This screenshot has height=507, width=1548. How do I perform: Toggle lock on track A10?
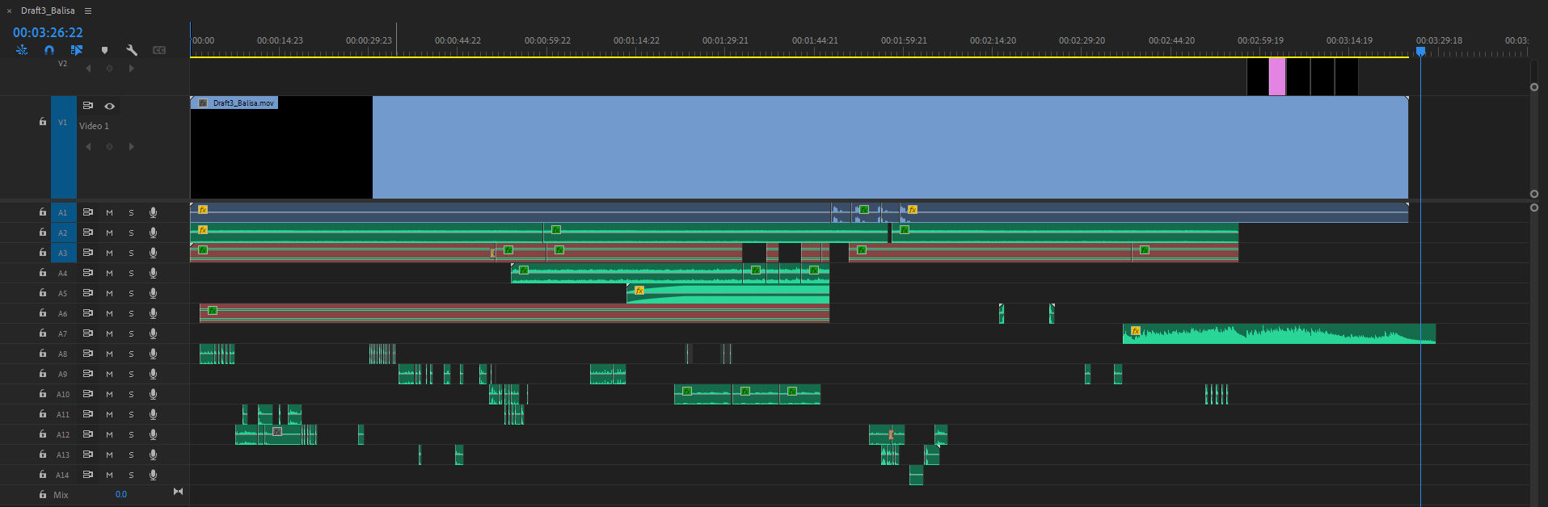[43, 394]
